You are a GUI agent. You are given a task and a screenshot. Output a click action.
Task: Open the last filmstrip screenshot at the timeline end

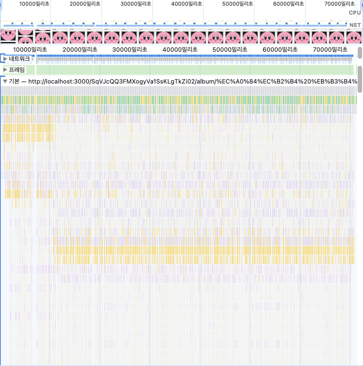click(x=354, y=36)
